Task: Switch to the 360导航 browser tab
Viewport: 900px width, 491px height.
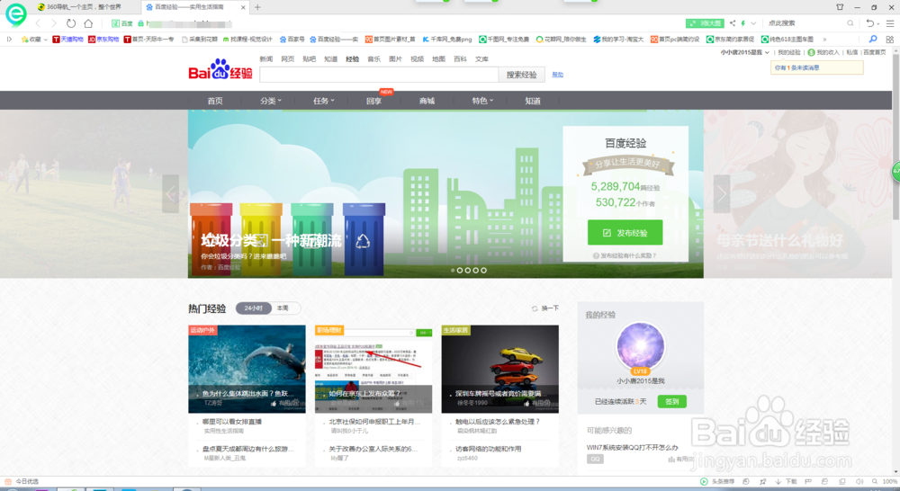Action: click(x=83, y=7)
